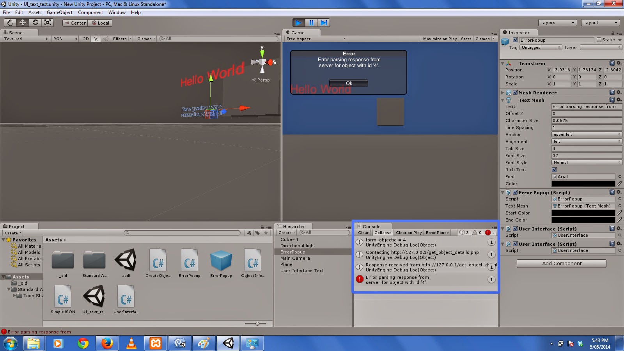The height and width of the screenshot is (351, 624).
Task: Toggle the Center pivot button
Action: click(75, 23)
